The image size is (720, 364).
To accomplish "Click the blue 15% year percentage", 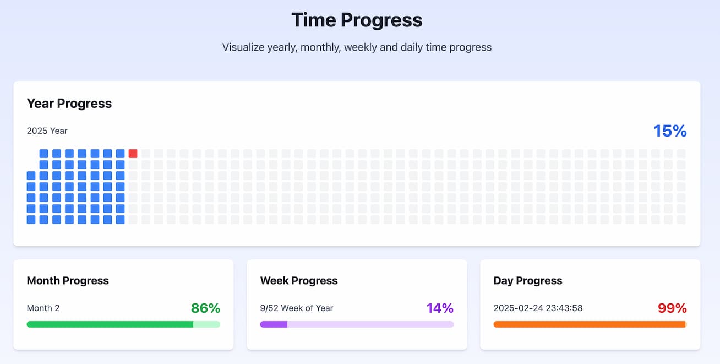I will [x=670, y=131].
